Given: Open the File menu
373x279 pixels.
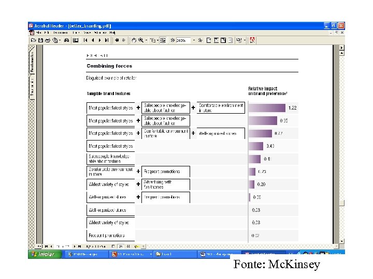Looking at the screenshot, I should [x=39, y=33].
